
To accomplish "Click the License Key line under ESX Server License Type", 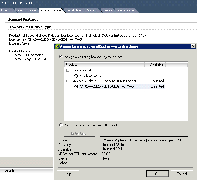I will (45, 39).
